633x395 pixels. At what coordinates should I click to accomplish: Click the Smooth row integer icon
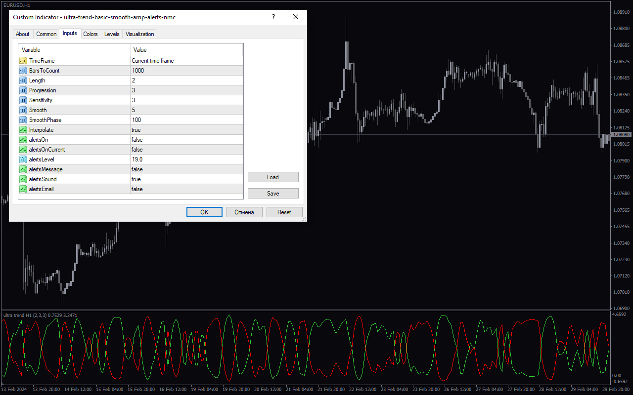pyautogui.click(x=23, y=110)
